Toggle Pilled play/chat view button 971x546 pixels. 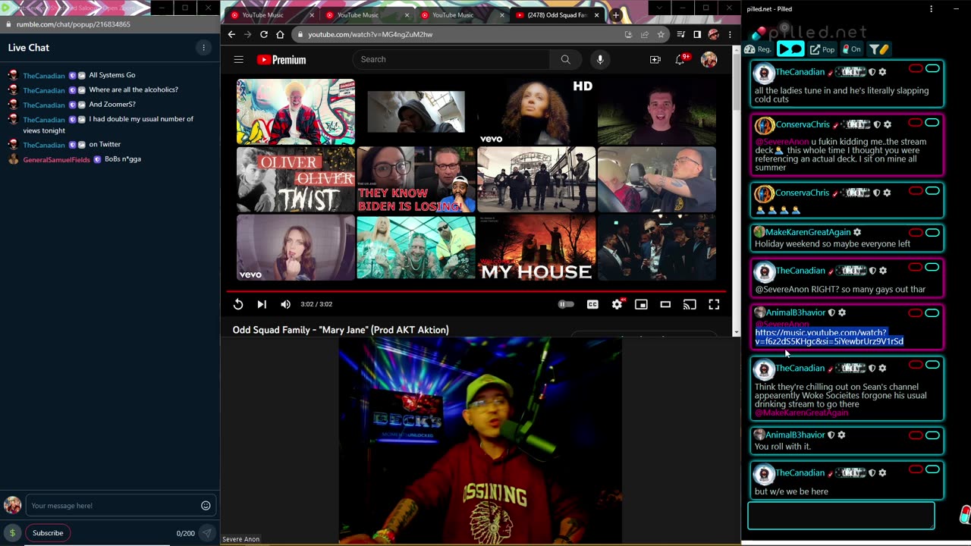coord(790,49)
